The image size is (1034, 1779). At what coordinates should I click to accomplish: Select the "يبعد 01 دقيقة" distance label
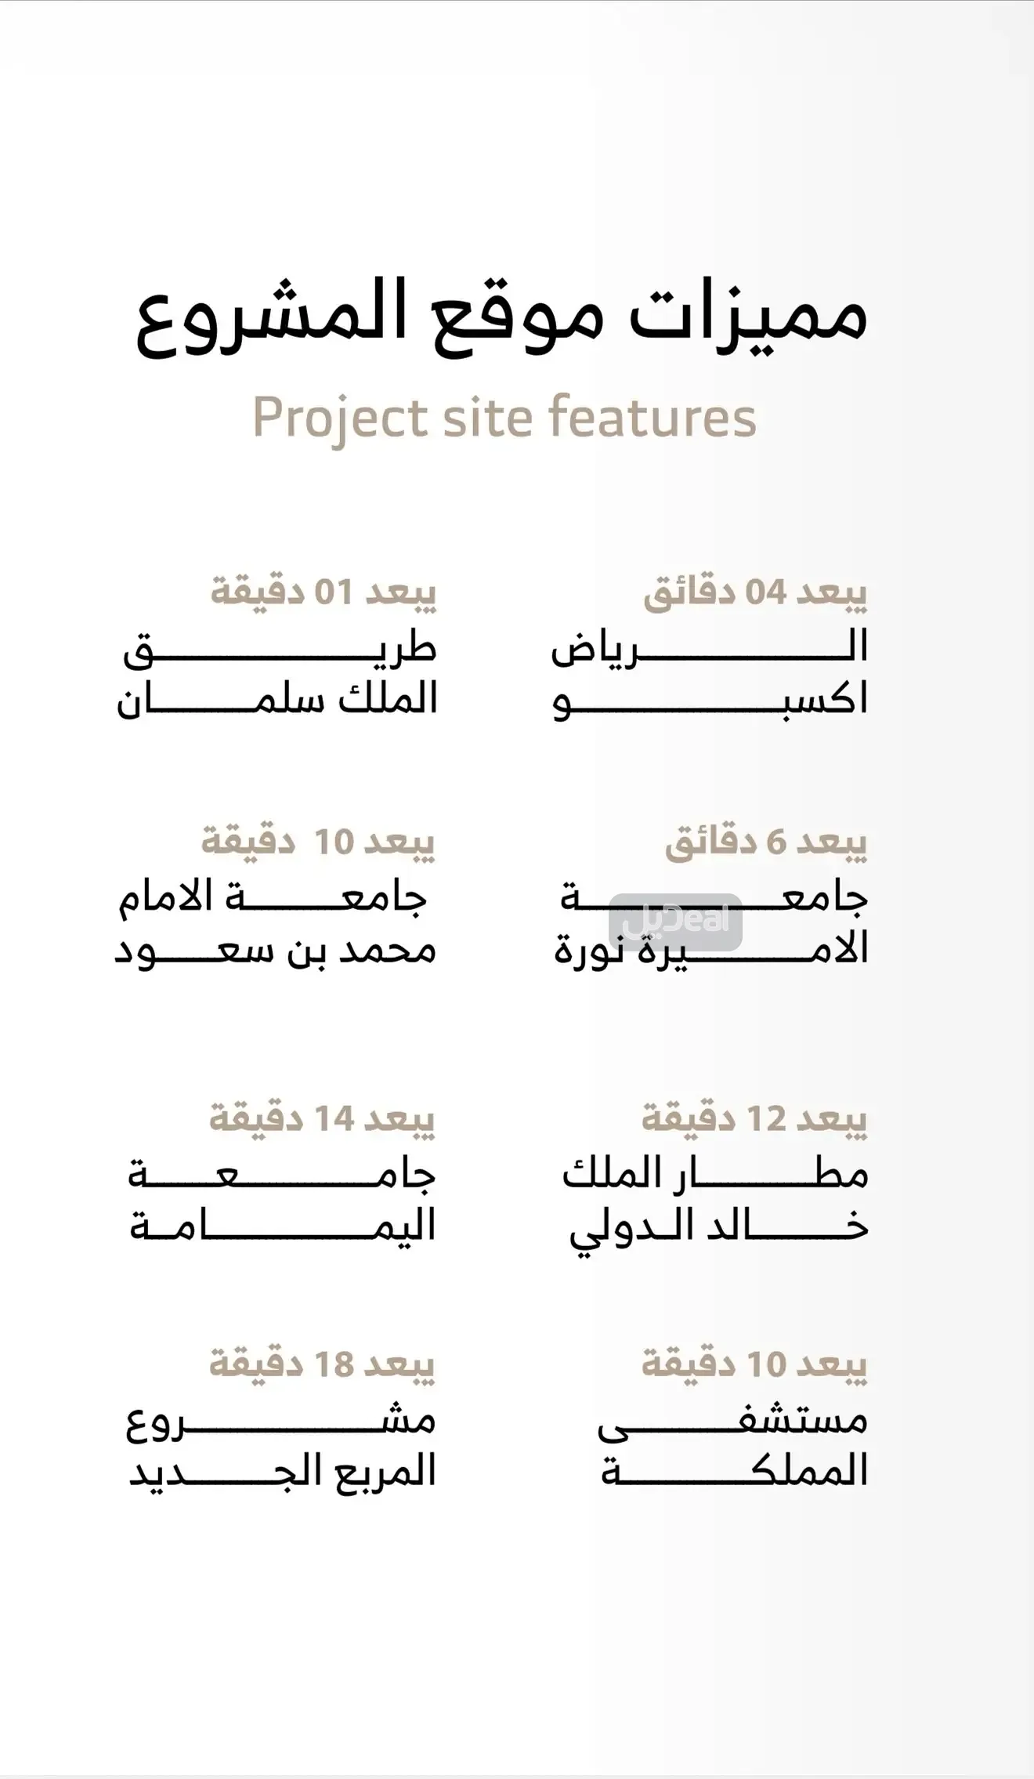[x=323, y=593]
